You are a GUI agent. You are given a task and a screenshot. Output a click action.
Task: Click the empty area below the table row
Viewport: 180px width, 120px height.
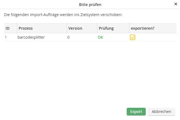90,71
